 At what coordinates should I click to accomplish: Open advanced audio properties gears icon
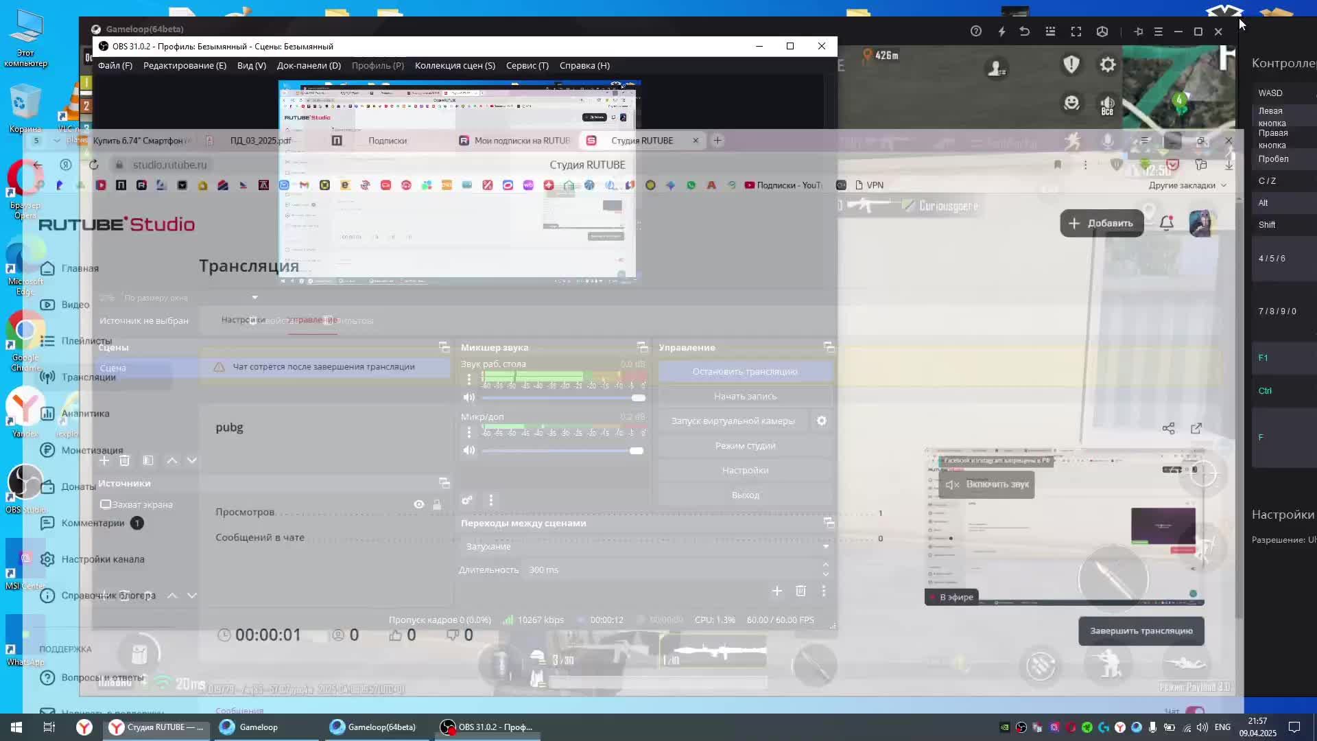point(467,500)
